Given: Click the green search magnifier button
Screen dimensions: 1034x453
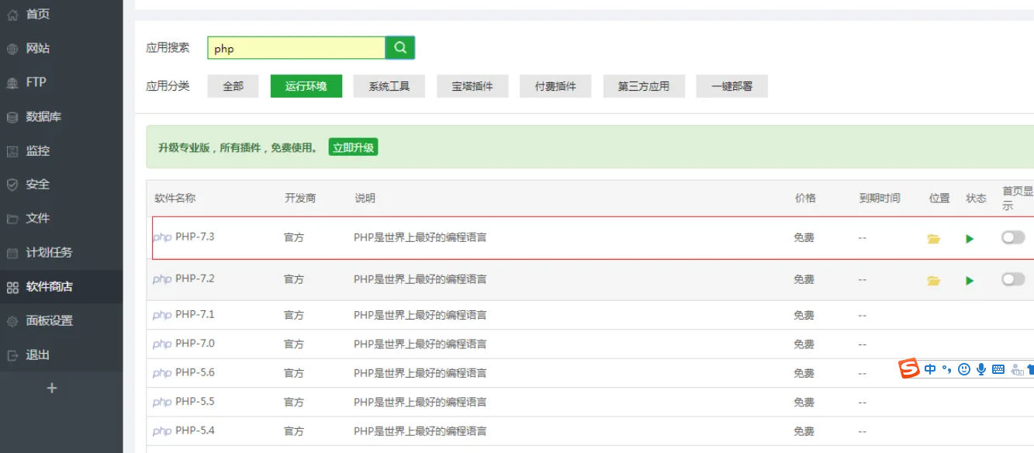Looking at the screenshot, I should click(x=400, y=47).
